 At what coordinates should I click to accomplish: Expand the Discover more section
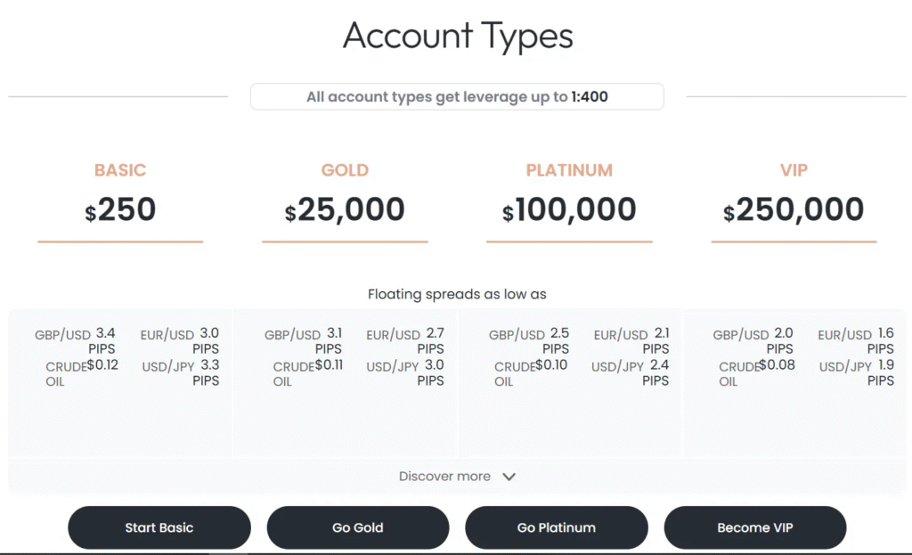coord(445,477)
